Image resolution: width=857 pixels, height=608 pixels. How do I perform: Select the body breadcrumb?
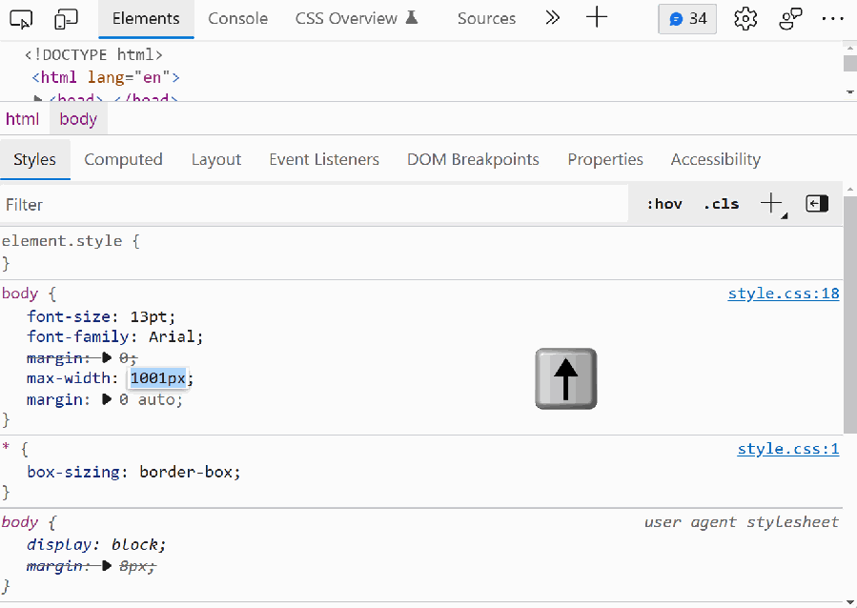pyautogui.click(x=78, y=119)
